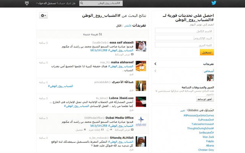Click reply arrow icon on Dubai Media Office tweet
Image resolution: width=245 pixels, height=153 pixels.
111,130
